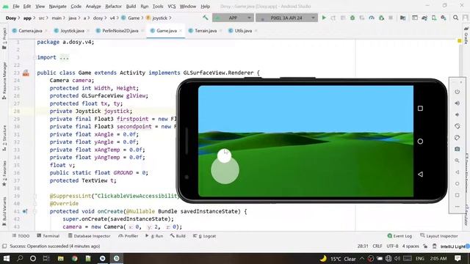Change UTF-8 encoding in status bar
Image resolution: width=470 pixels, height=264 pixels.
(392, 246)
